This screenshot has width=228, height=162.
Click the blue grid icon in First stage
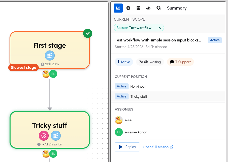click(x=49, y=56)
